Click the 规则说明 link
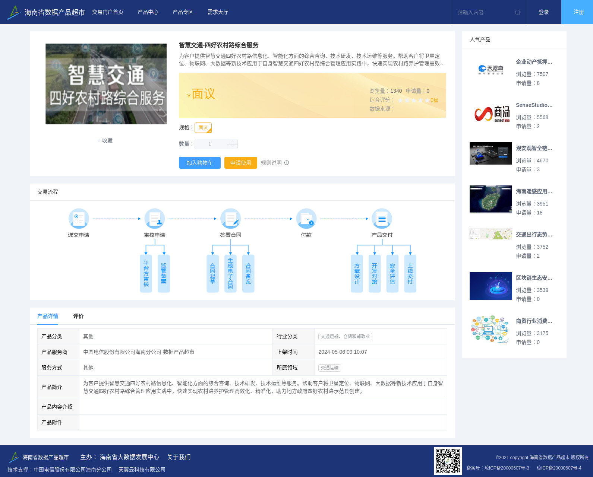The width and height of the screenshot is (593, 477). point(271,163)
